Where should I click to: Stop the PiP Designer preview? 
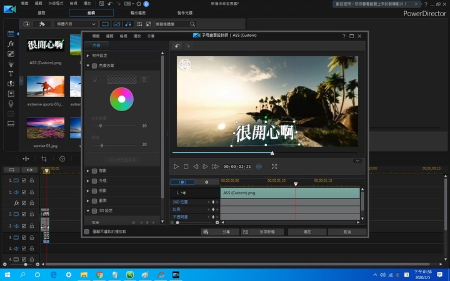tap(186, 167)
